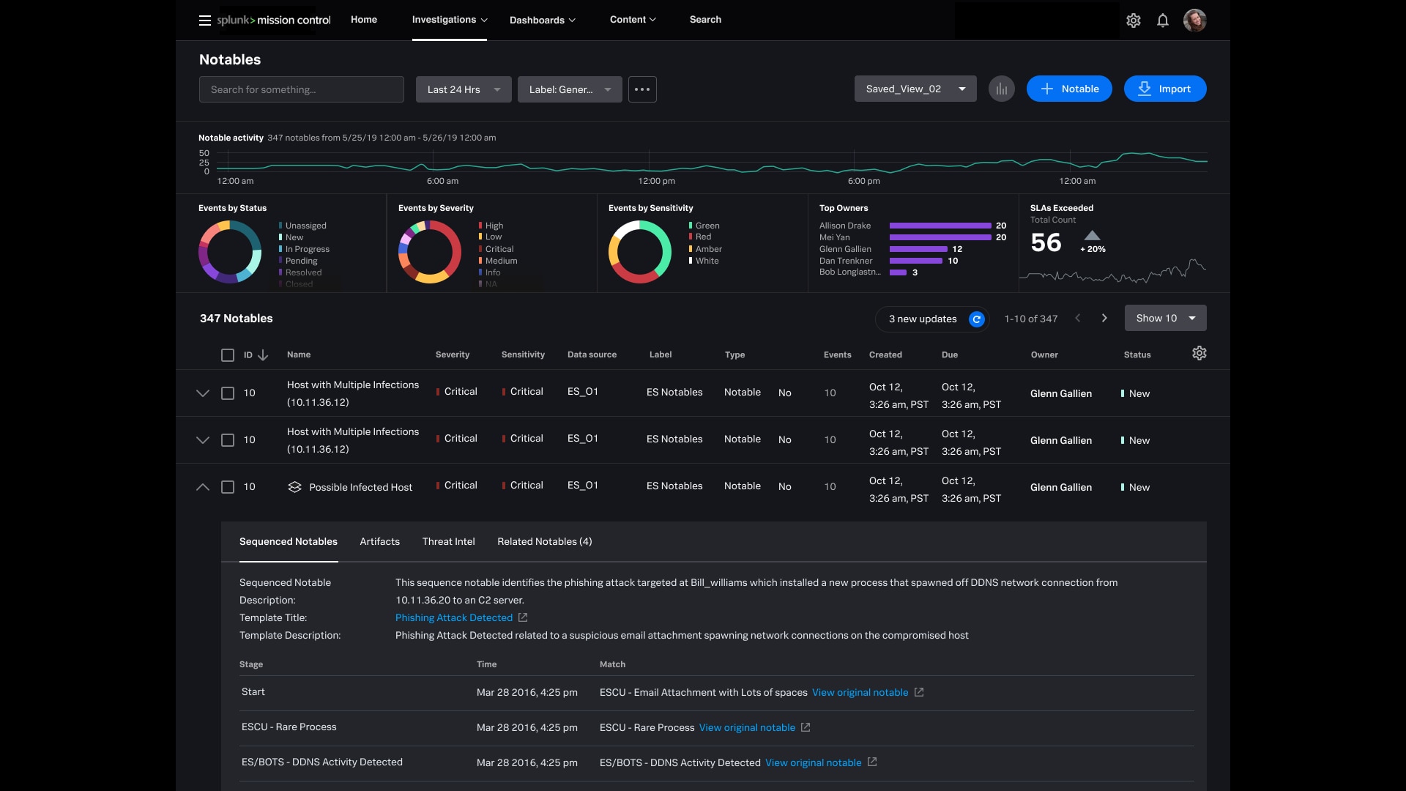Image resolution: width=1406 pixels, height=791 pixels.
Task: Open Phishing Attack Detected external link icon
Action: (x=523, y=618)
